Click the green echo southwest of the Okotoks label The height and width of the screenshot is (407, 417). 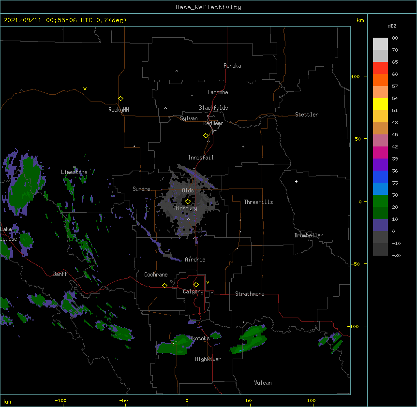click(x=176, y=345)
